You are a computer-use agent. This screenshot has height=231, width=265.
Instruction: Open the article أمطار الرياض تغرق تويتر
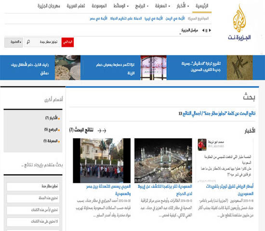(230, 190)
